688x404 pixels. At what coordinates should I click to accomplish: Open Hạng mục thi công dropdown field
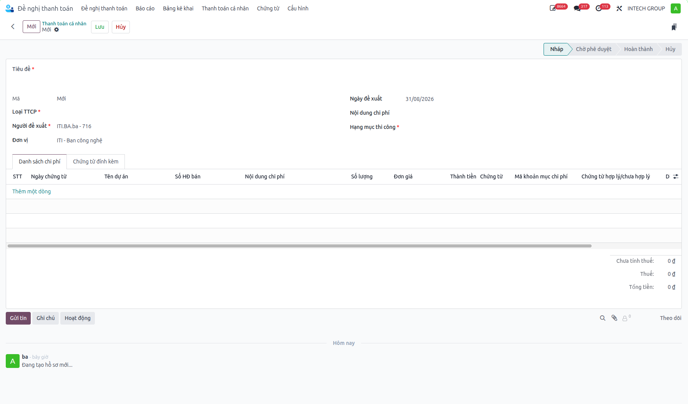click(540, 127)
